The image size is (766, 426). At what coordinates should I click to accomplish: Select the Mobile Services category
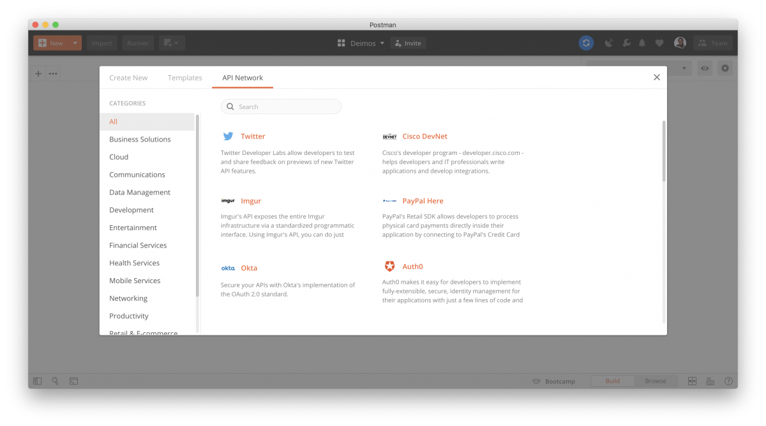pyautogui.click(x=147, y=281)
